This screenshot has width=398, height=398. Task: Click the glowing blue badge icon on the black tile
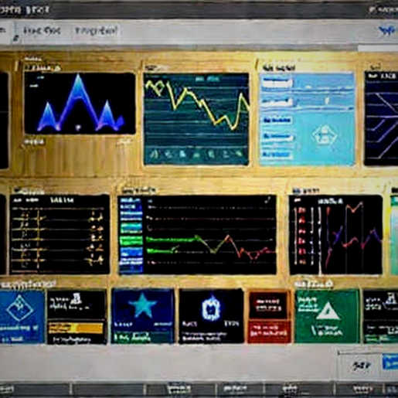(x=210, y=308)
